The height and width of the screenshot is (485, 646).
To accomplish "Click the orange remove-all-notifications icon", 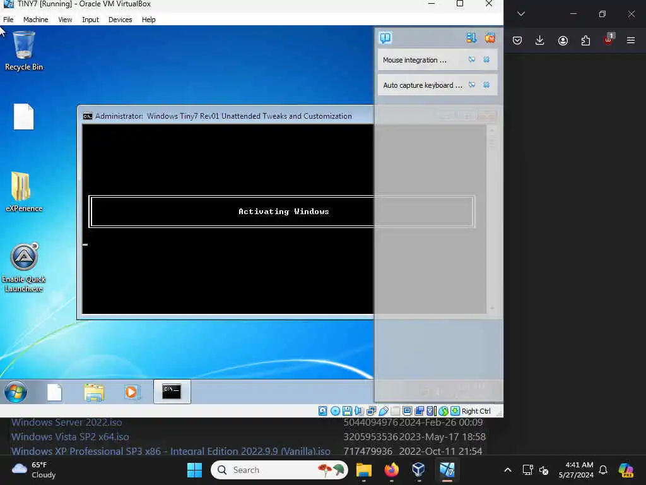I will coord(490,38).
